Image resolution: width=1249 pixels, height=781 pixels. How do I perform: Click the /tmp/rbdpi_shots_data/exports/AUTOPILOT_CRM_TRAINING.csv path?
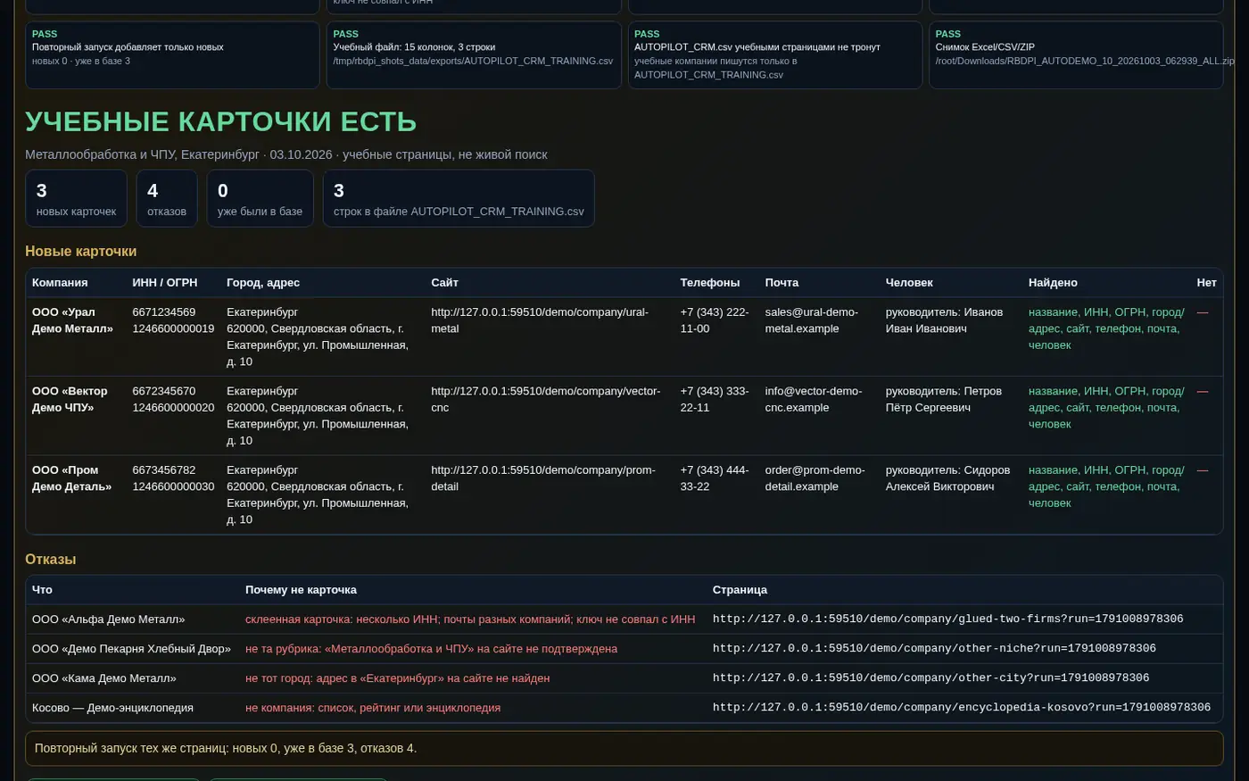(x=473, y=61)
